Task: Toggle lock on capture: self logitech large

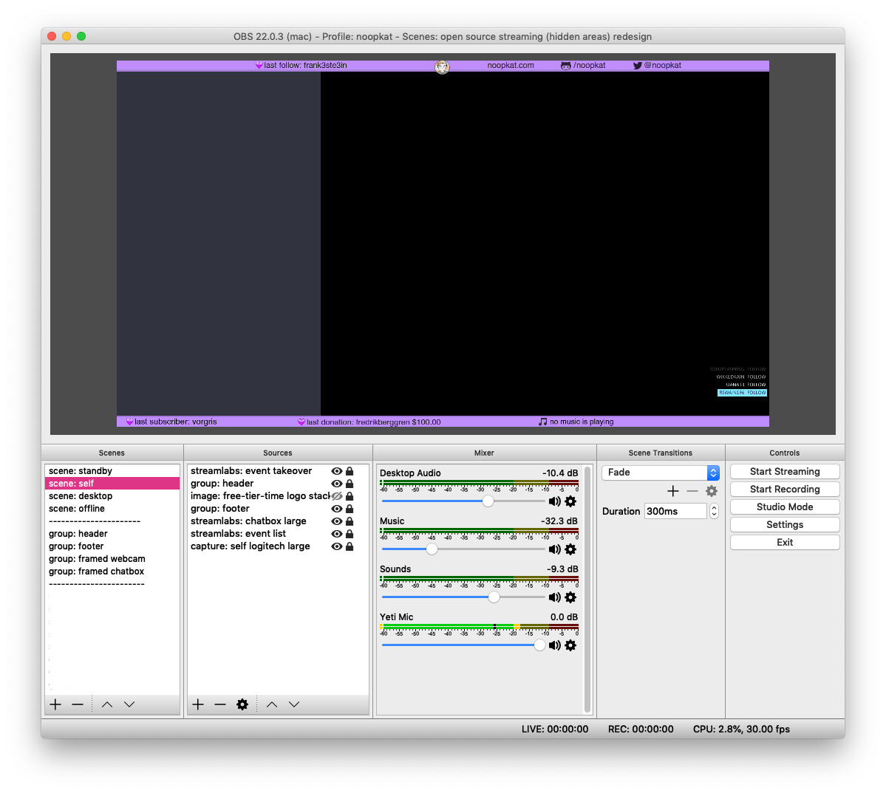Action: (x=350, y=546)
